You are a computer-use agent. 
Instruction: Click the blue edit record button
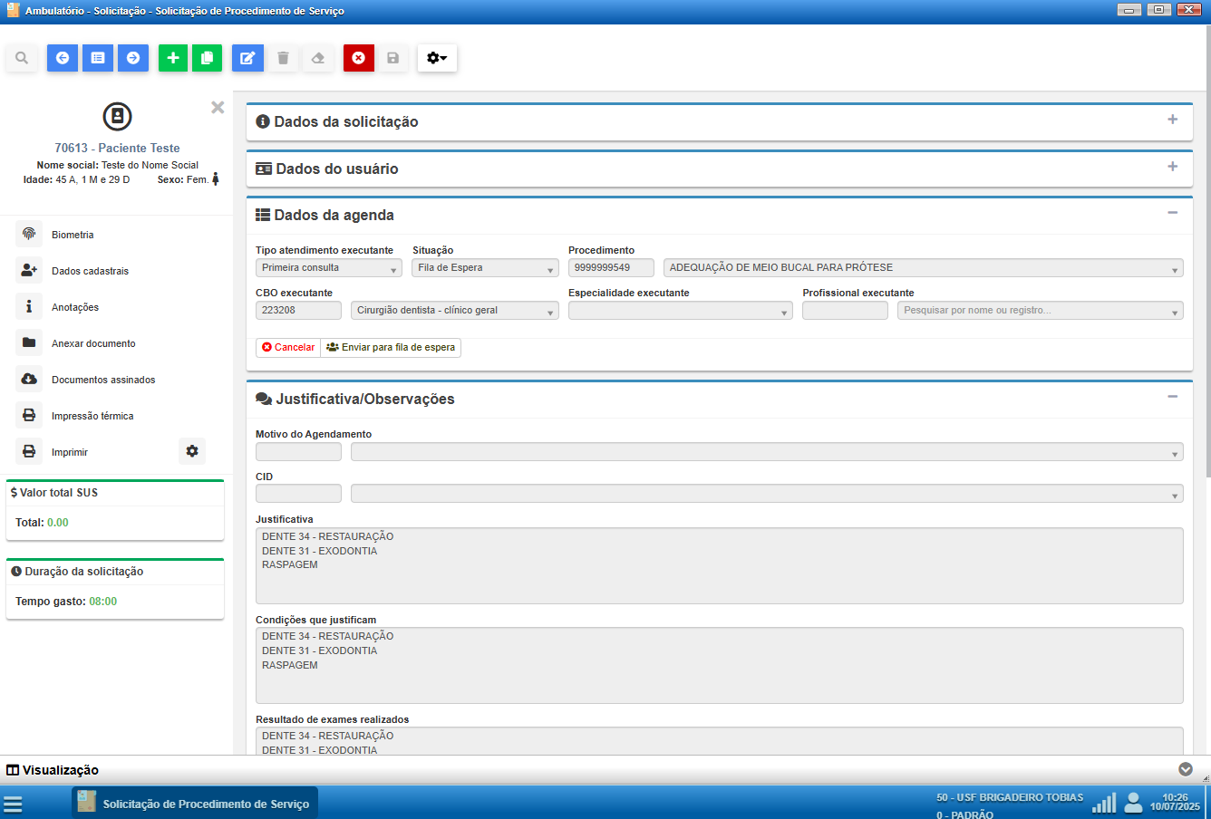click(x=247, y=58)
